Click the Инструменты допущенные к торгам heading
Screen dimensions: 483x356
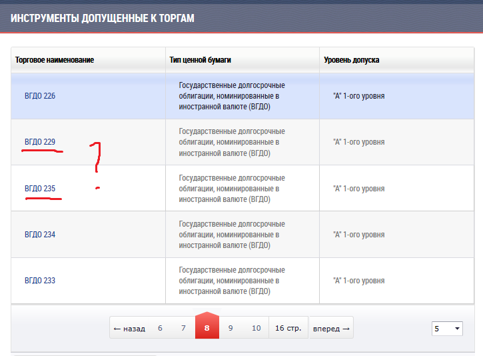(x=103, y=18)
